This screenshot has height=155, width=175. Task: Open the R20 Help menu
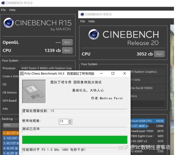pos(91,21)
